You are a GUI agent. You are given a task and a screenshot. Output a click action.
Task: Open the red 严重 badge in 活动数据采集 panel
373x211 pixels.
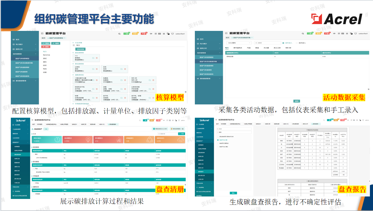327,33
